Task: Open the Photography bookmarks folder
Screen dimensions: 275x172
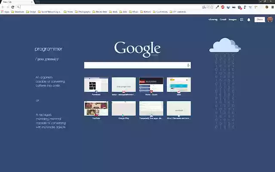Action: (x=83, y=12)
